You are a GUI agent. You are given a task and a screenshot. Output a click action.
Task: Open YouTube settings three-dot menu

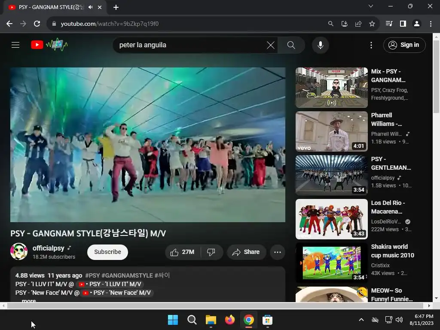(x=371, y=45)
